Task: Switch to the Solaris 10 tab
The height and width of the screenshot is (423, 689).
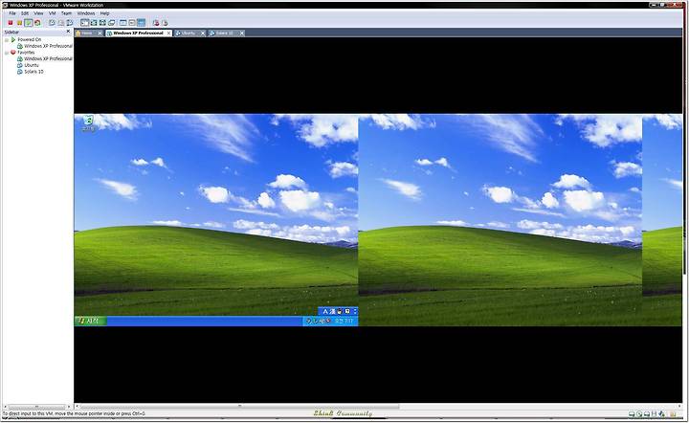Action: point(224,33)
